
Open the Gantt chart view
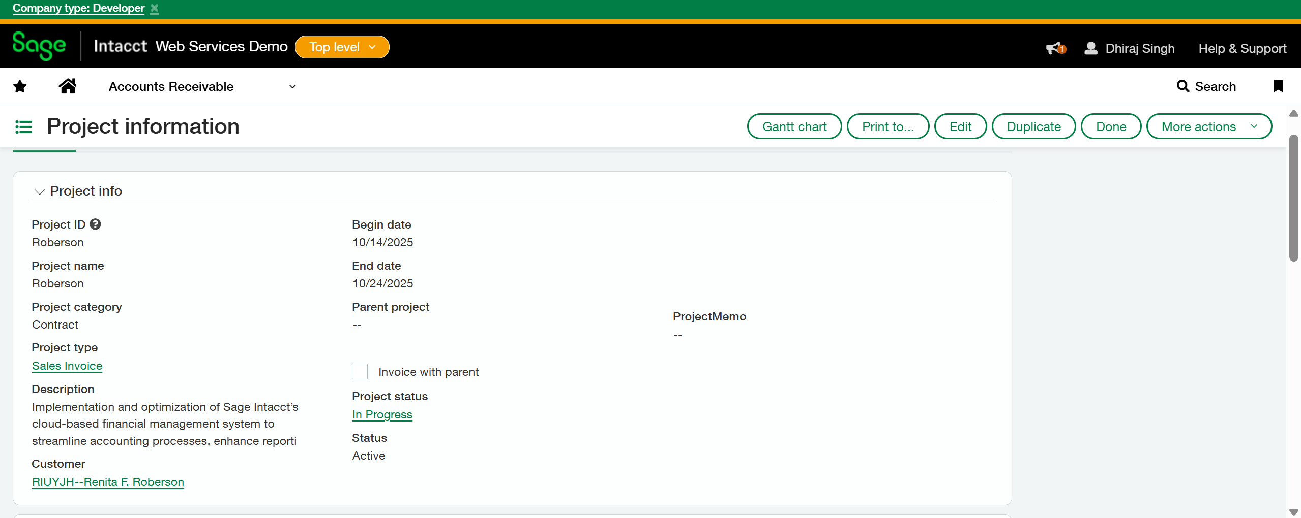click(x=794, y=126)
